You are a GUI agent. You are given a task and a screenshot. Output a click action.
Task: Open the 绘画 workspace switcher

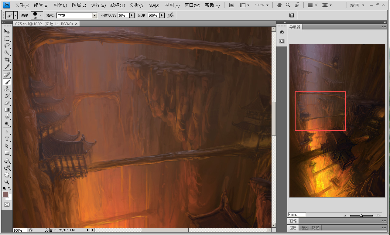357,5
